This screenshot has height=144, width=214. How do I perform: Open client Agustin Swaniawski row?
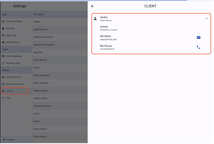[44, 45]
